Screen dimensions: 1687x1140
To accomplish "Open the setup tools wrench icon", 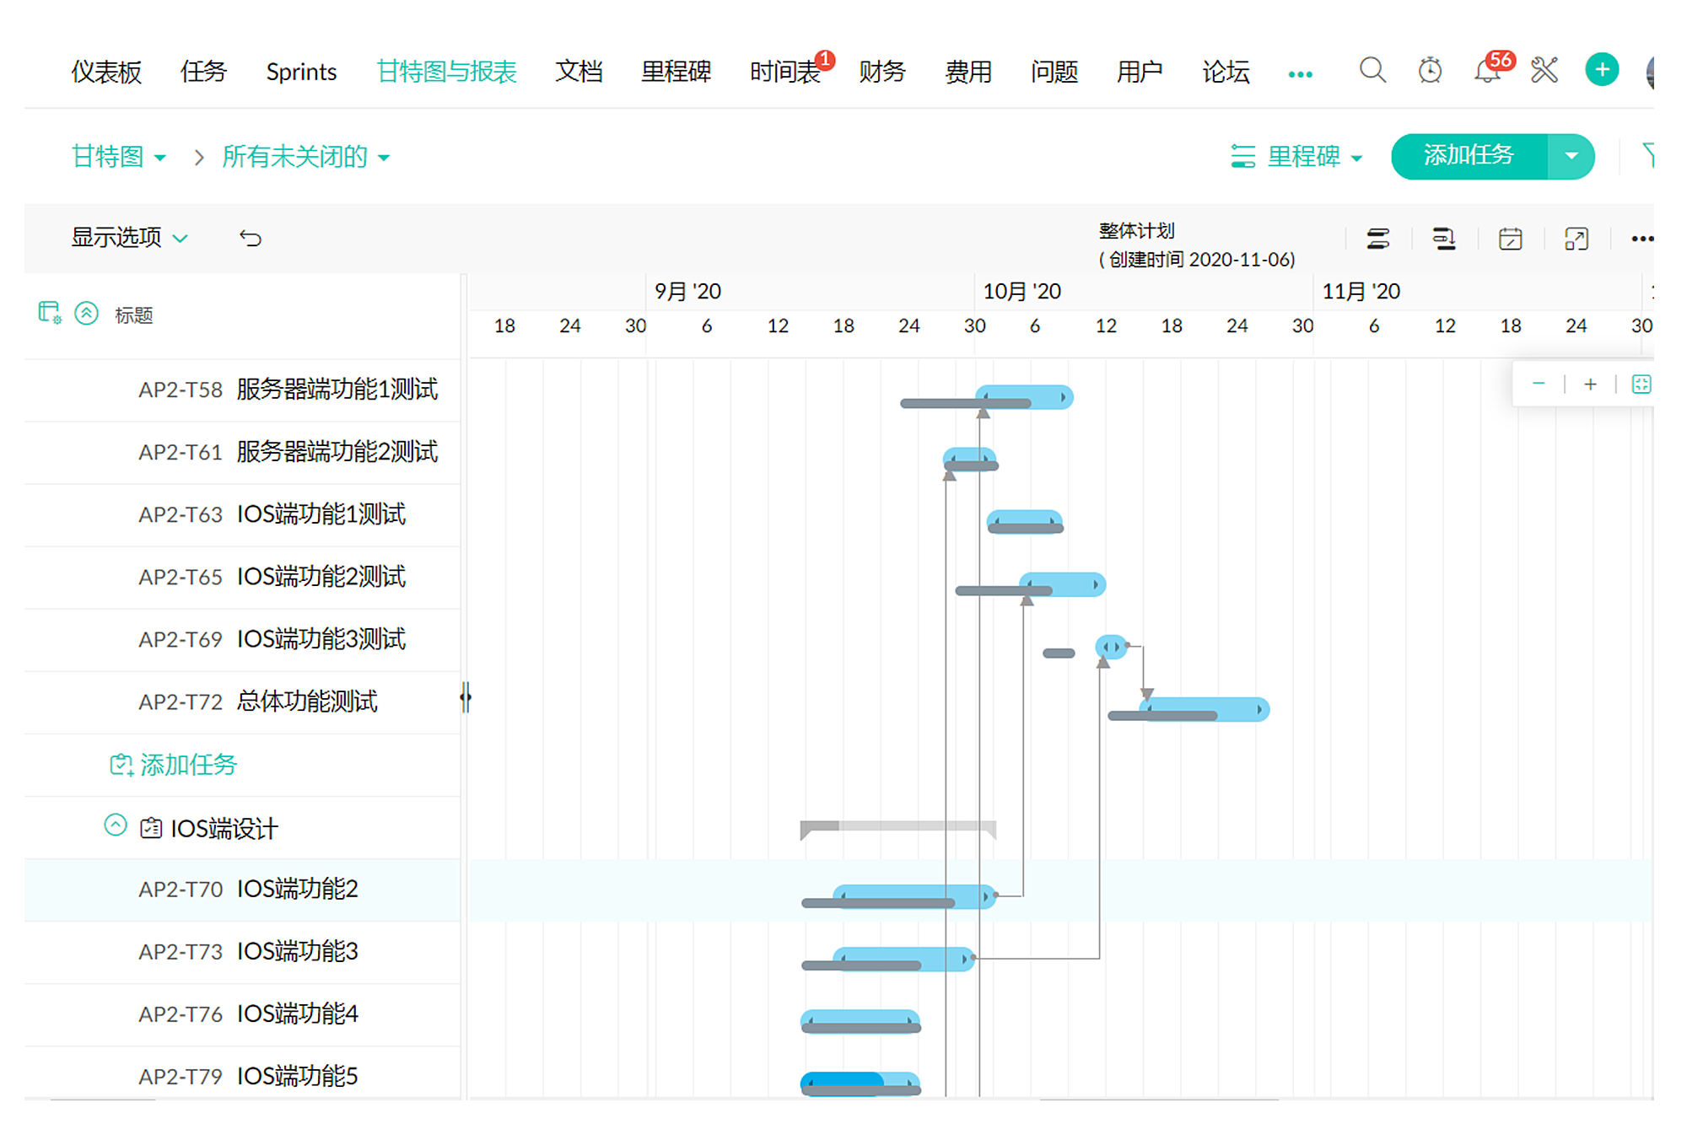I will 1544,71.
